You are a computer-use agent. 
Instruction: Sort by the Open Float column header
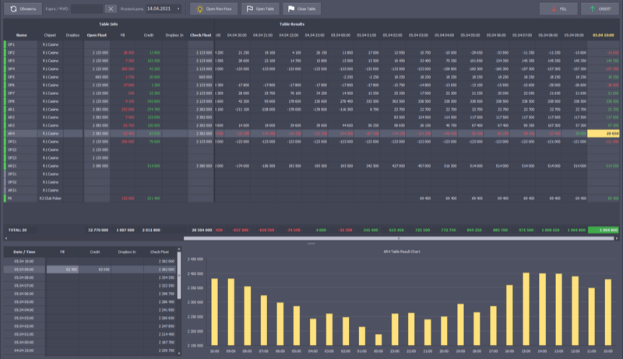tap(97, 35)
